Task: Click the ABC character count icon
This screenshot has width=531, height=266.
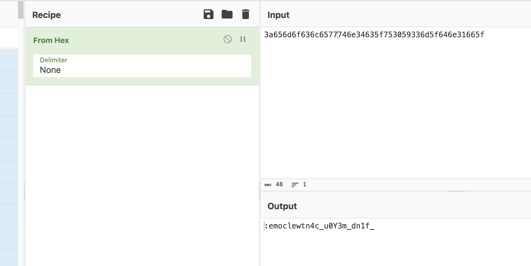Action: (x=268, y=185)
